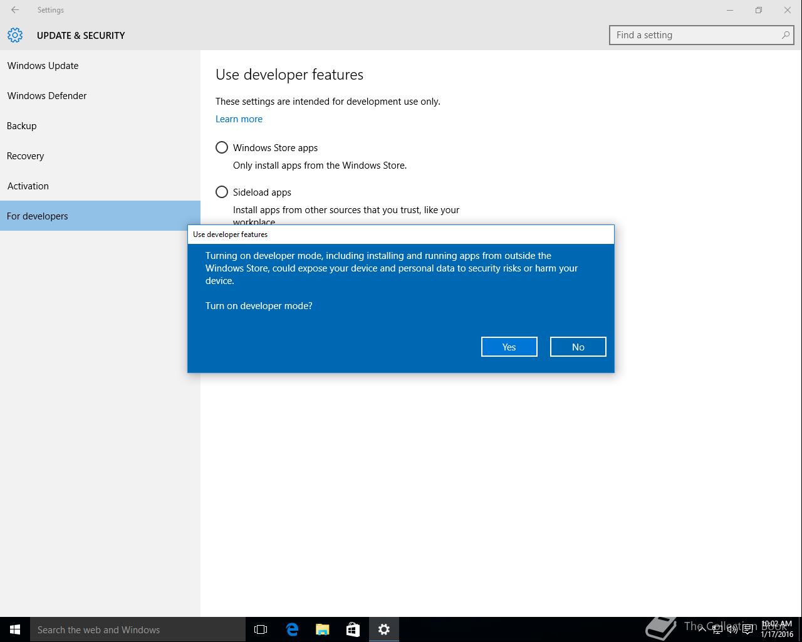
Task: Go to the Recovery settings page
Action: [26, 156]
